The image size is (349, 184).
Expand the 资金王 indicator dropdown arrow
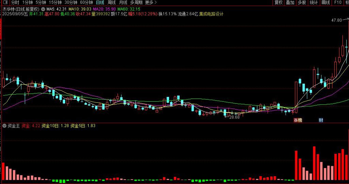click(4, 126)
